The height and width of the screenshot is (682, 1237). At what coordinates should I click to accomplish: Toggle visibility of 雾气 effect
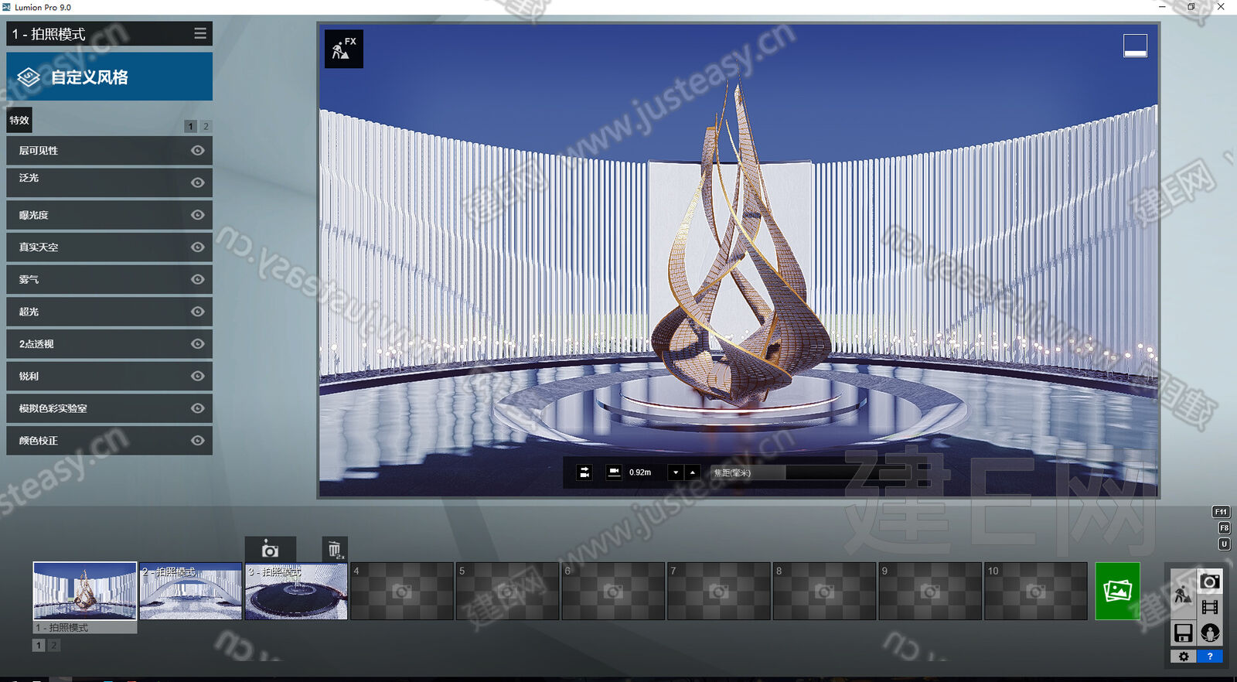click(198, 279)
